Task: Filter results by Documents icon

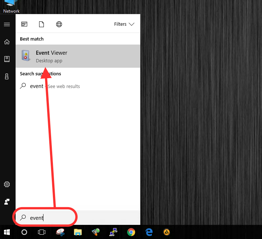Action: [x=41, y=24]
